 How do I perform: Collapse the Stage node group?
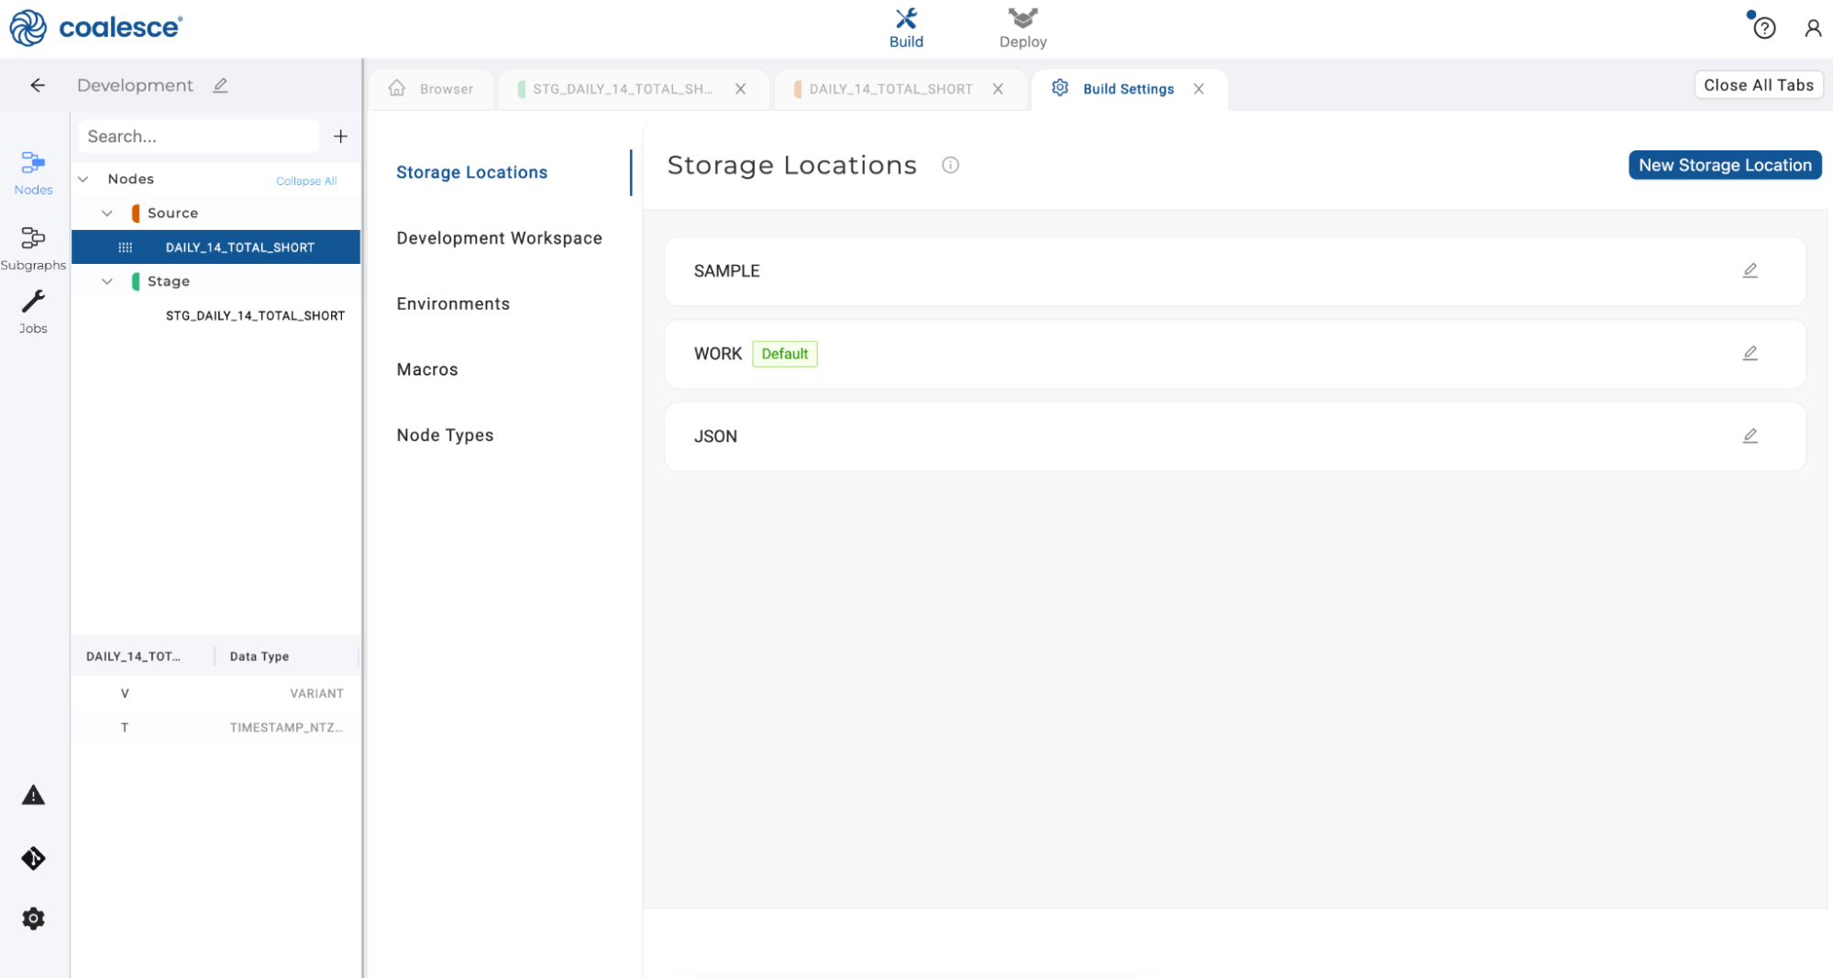(x=107, y=281)
